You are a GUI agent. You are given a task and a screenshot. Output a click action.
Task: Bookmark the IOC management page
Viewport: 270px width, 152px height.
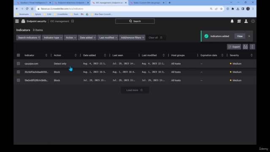click(x=73, y=21)
